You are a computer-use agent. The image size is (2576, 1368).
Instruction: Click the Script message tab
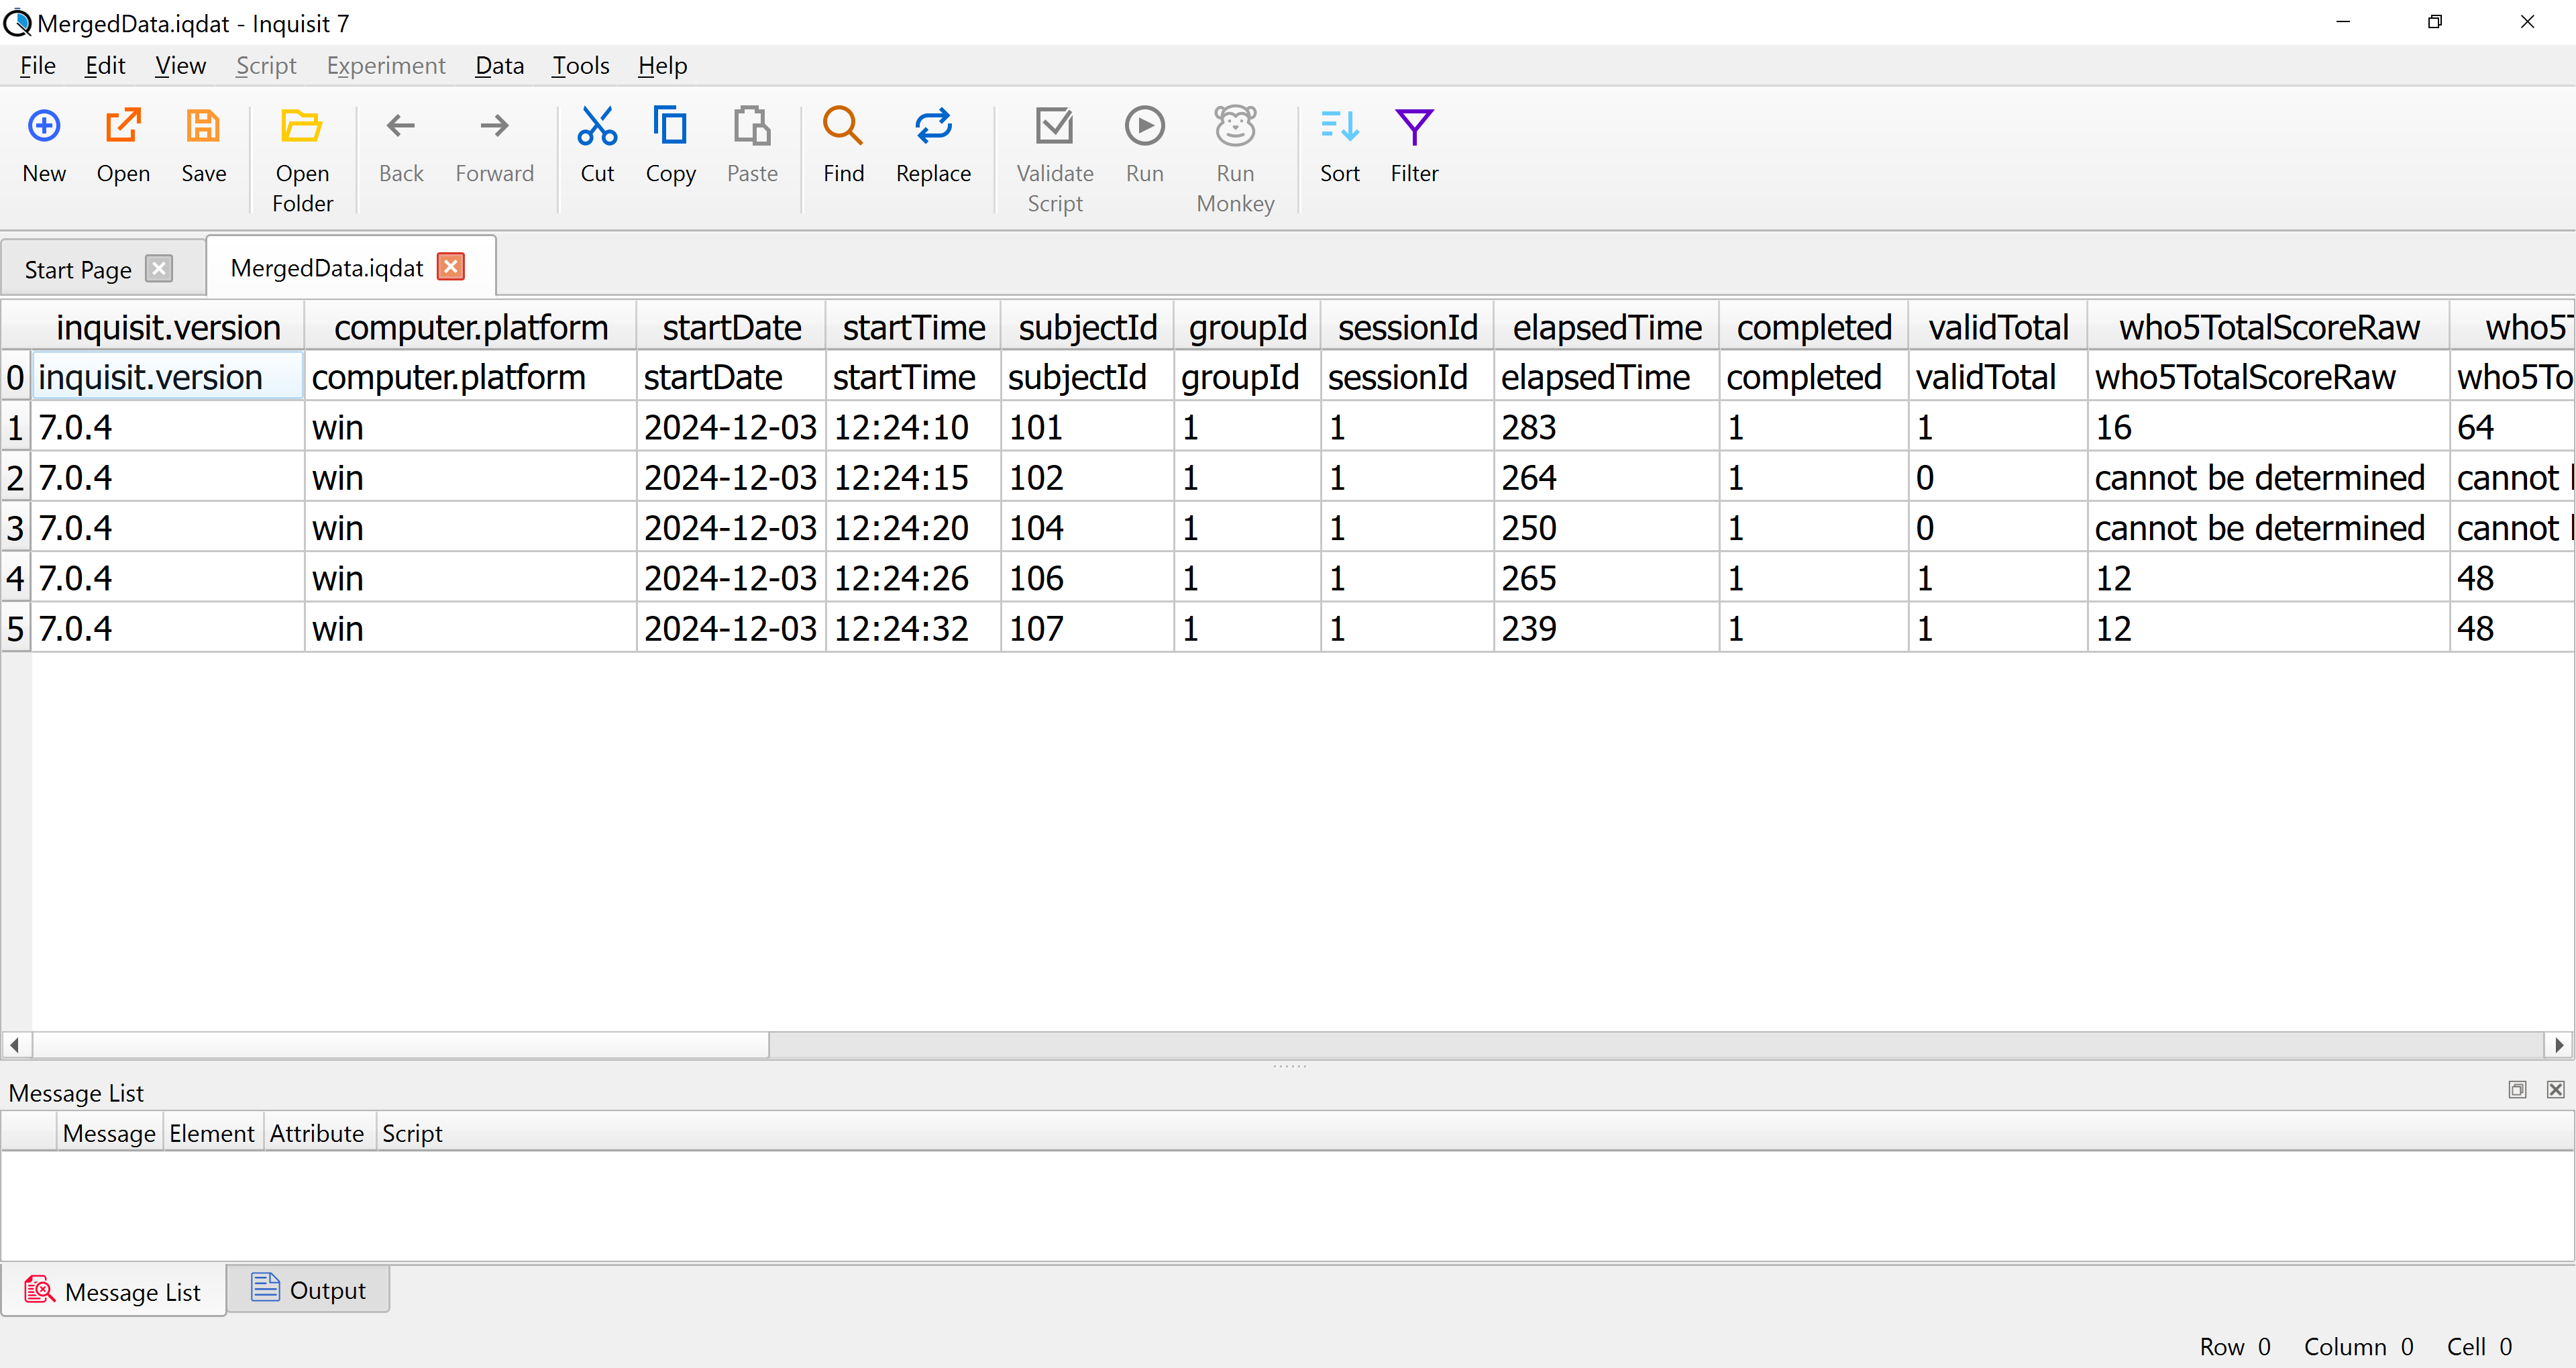pos(411,1131)
